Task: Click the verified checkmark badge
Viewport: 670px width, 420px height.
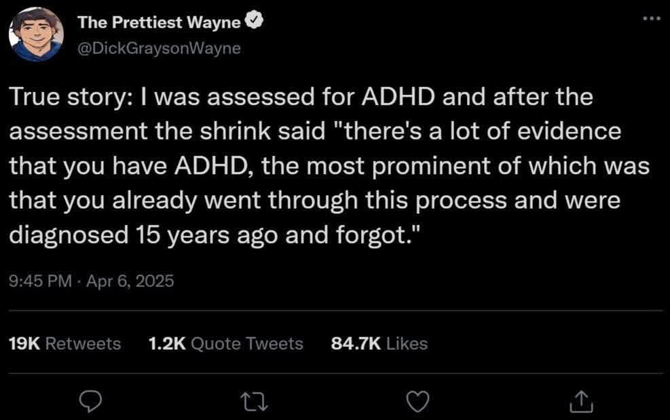Action: (253, 22)
